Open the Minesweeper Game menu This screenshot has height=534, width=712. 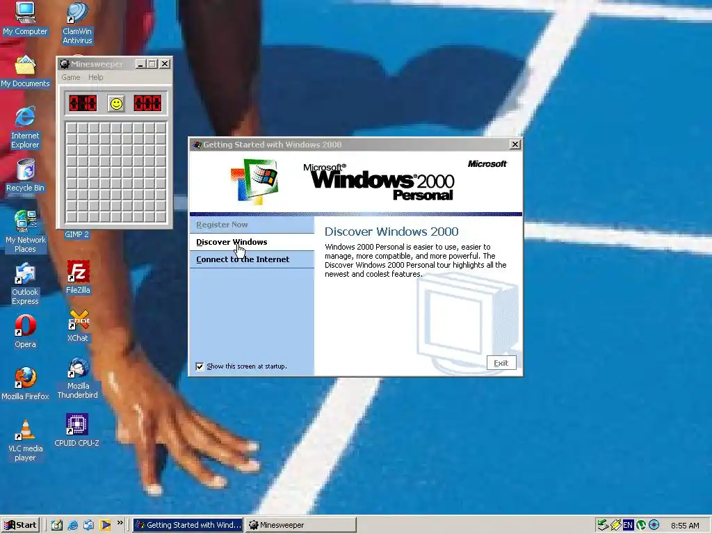71,77
